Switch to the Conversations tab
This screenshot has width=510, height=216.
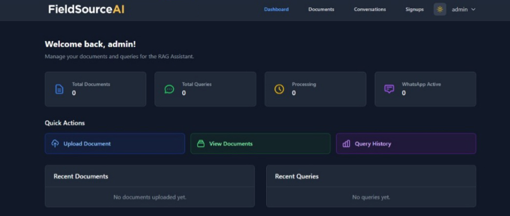(370, 9)
